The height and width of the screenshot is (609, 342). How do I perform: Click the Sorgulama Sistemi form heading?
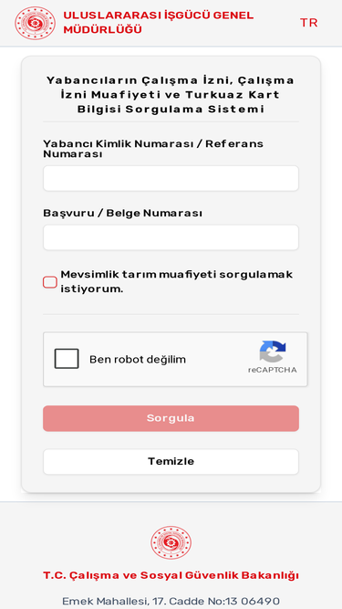coord(171,95)
